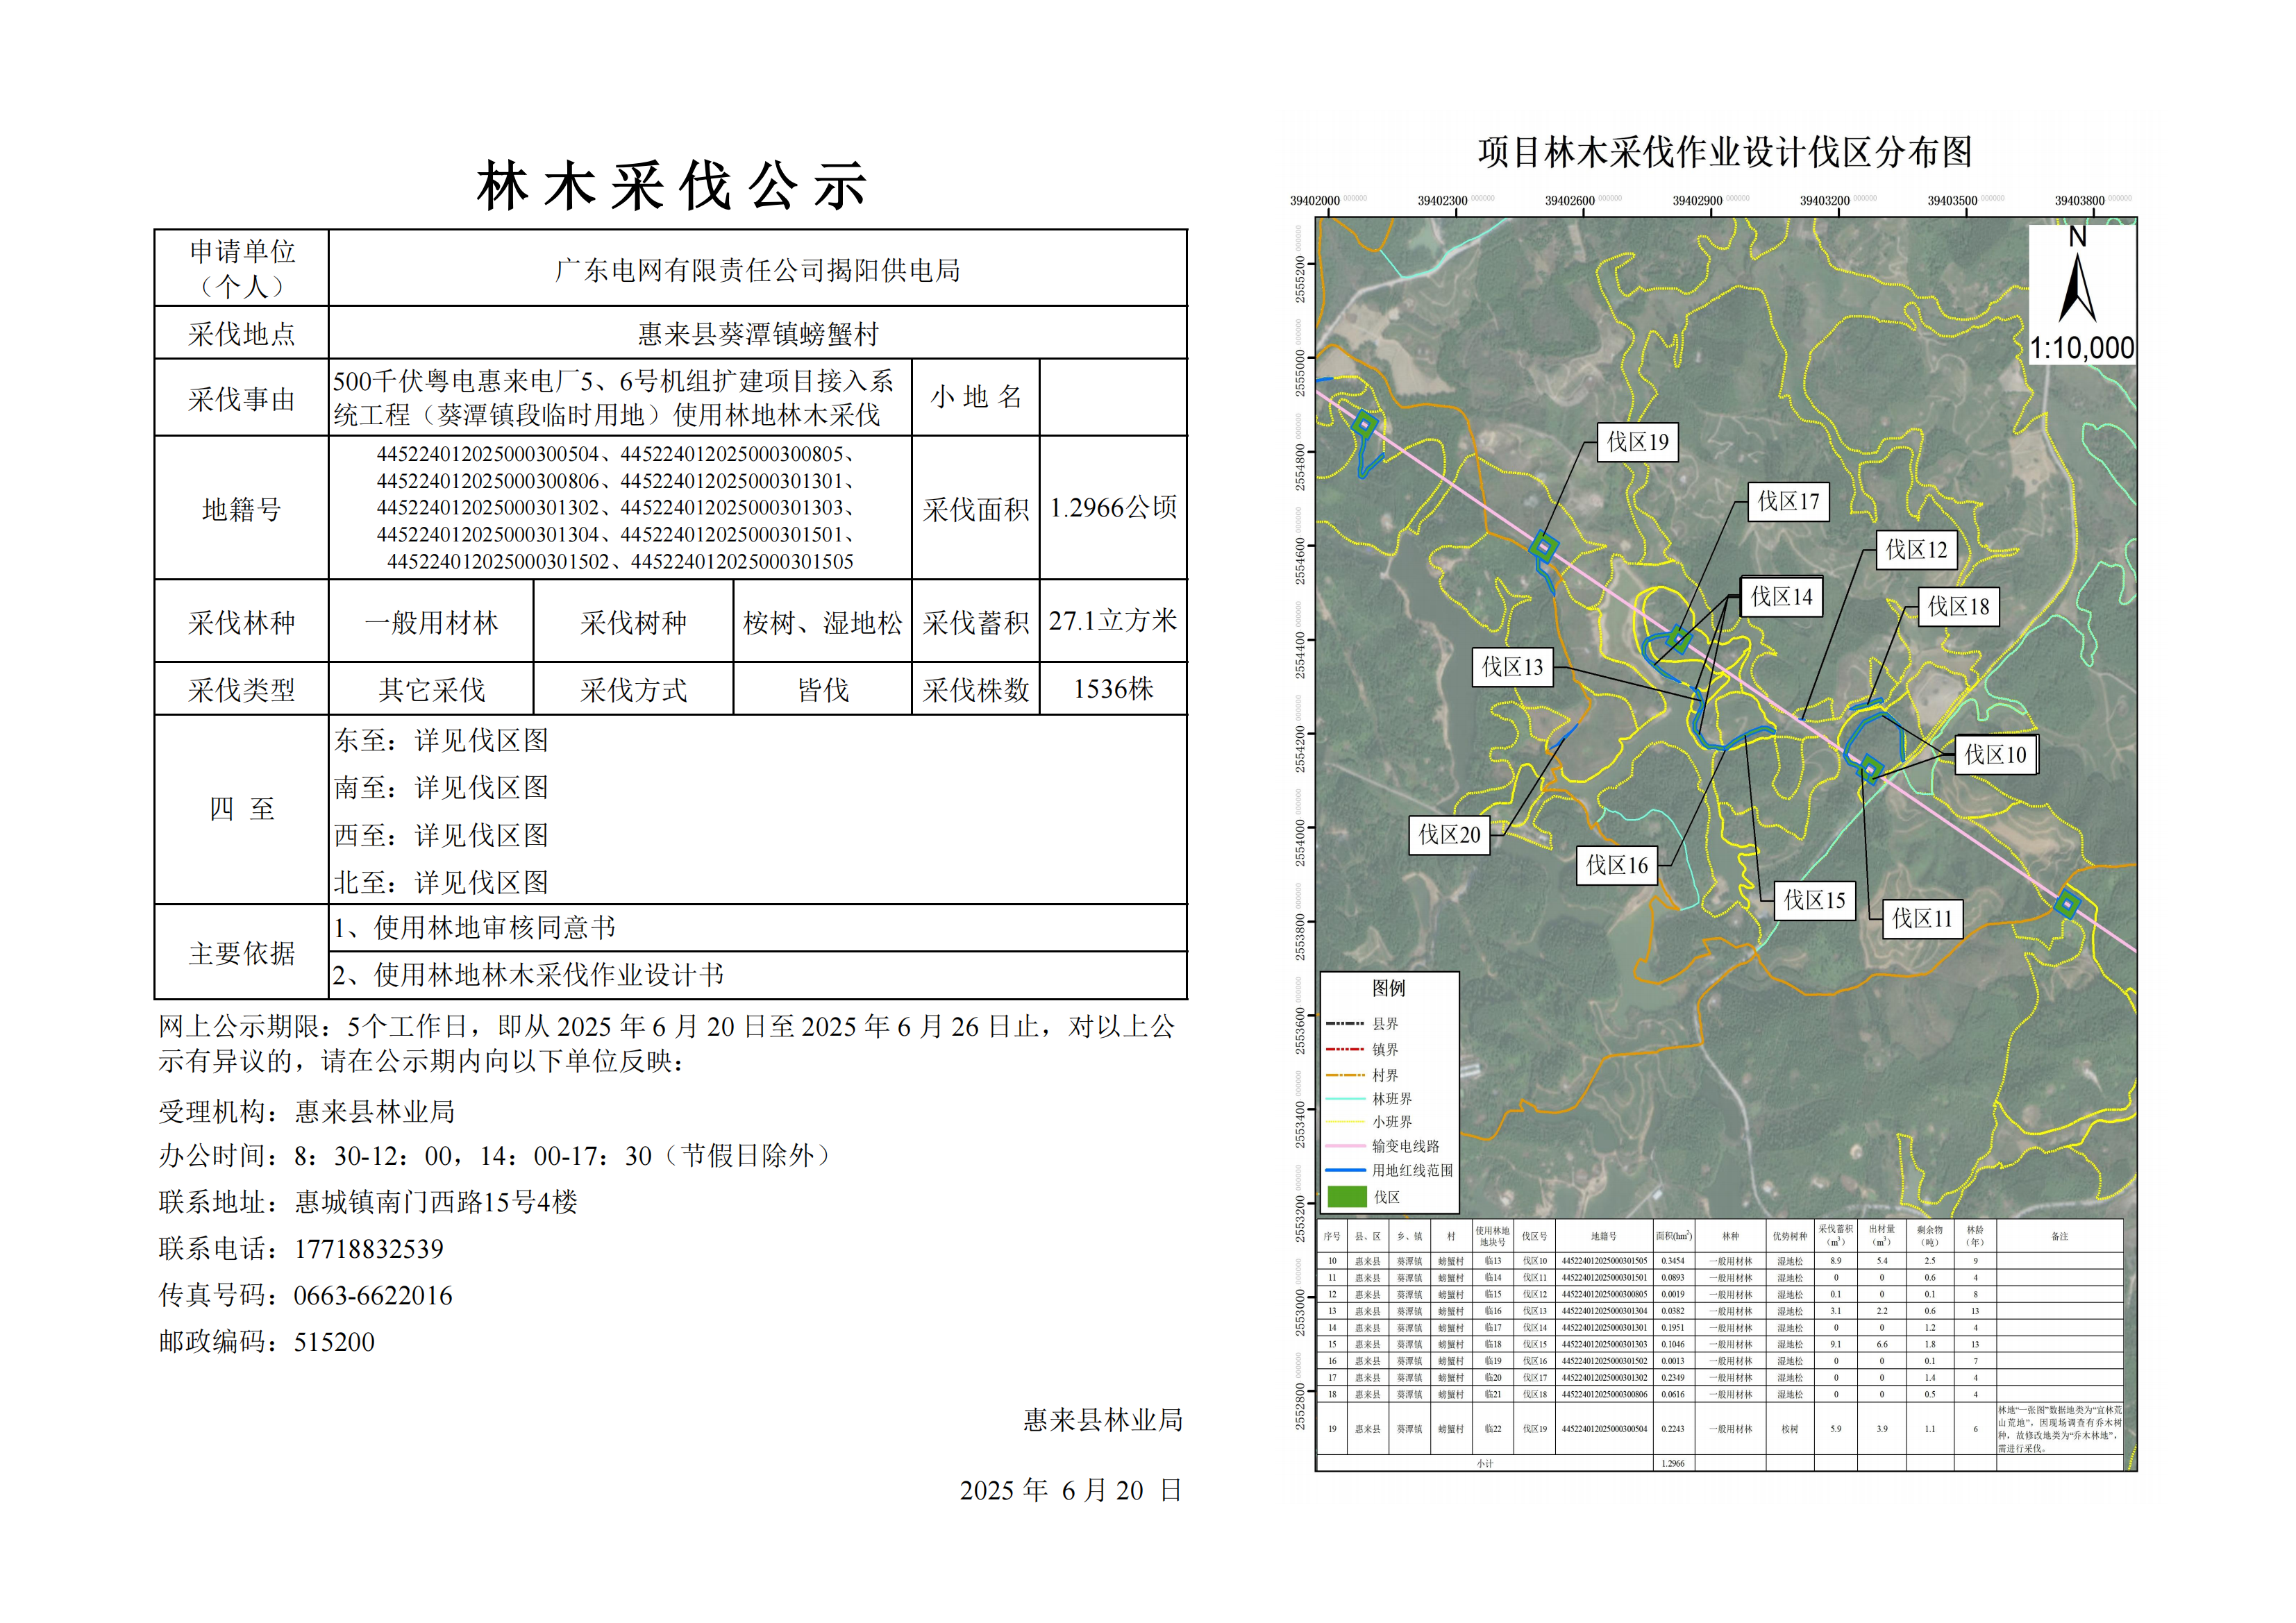The width and height of the screenshot is (2296, 1623).
Task: Select the 伐区18 map label
Action: coord(1958,607)
